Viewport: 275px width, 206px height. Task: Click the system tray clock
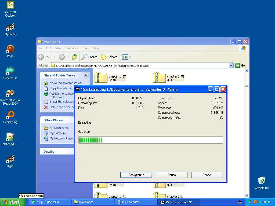[265, 202]
